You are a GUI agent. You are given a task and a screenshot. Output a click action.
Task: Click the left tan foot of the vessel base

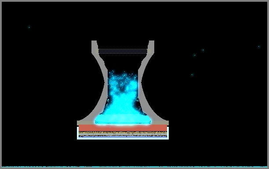86,123
